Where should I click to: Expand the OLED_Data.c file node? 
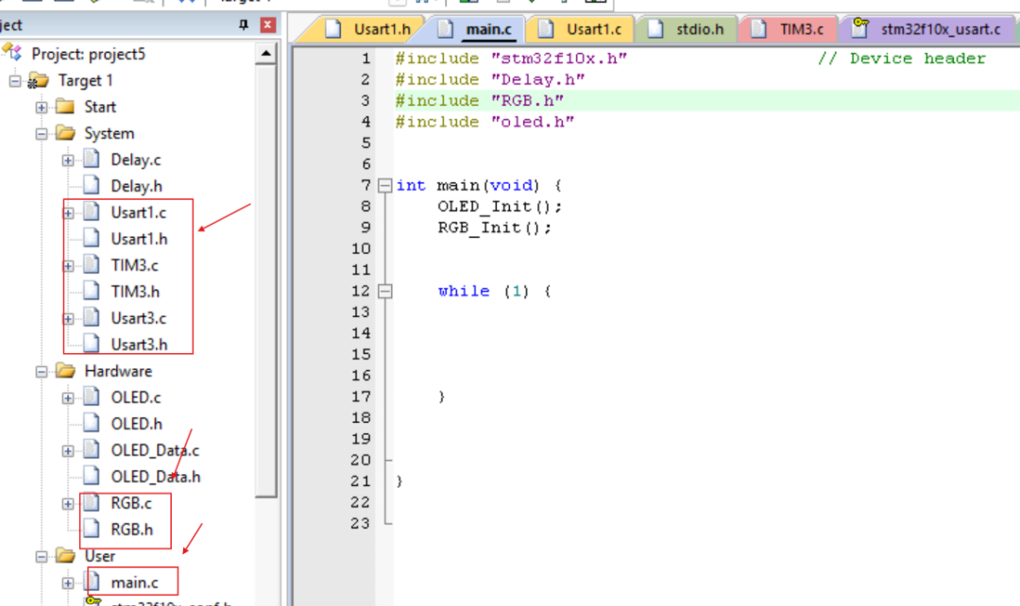click(x=68, y=451)
